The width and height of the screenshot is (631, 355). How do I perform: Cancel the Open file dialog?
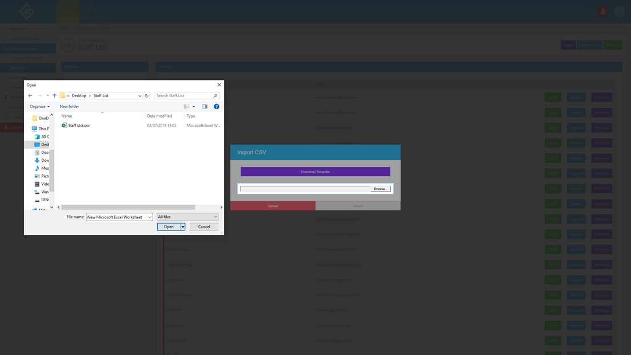pos(204,227)
